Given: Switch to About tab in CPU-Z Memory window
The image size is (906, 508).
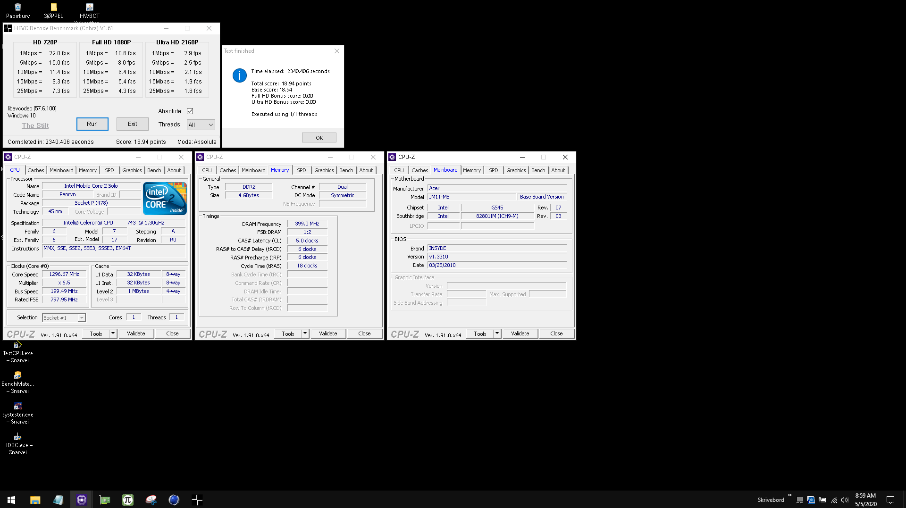Looking at the screenshot, I should coord(366,170).
